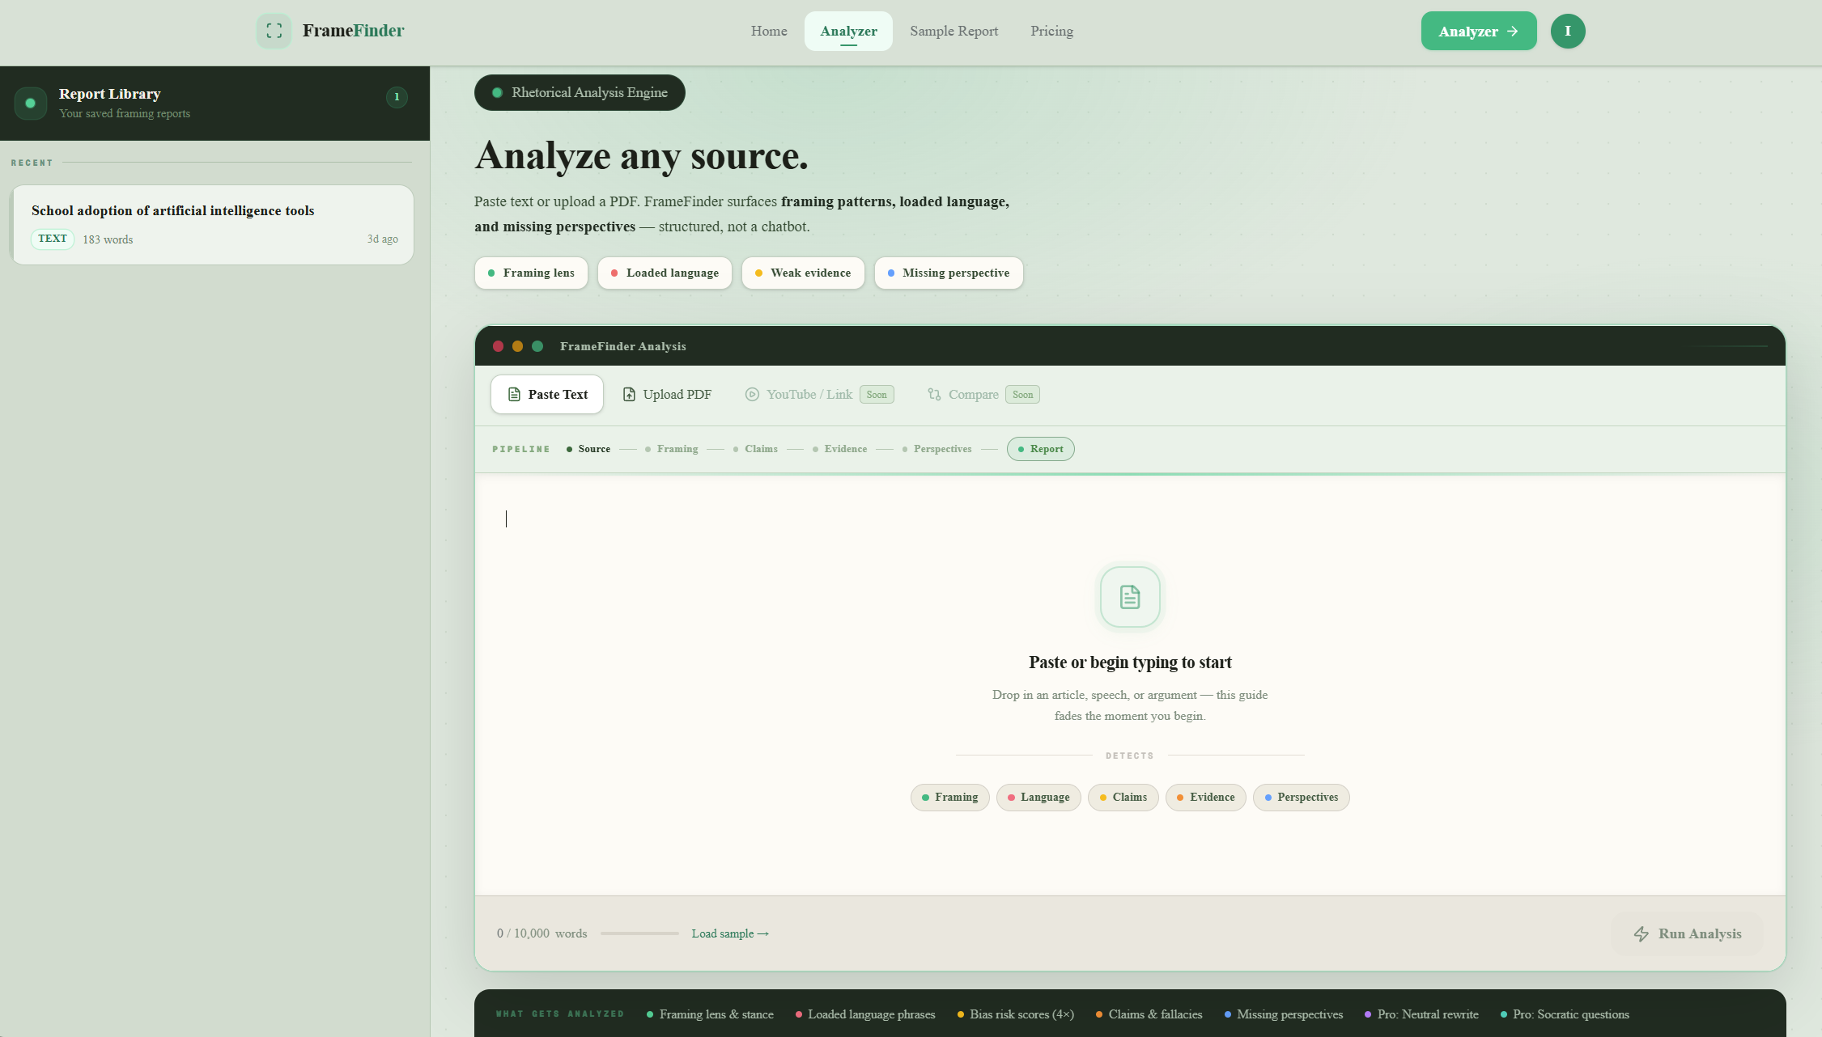Screen dimensions: 1822x1037
Task: Click Framing pipeline step
Action: (x=671, y=449)
